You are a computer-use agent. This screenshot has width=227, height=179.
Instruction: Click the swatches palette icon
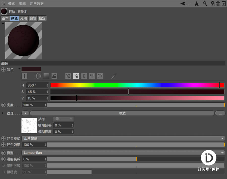100,76
